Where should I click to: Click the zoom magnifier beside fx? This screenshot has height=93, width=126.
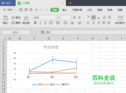point(42,32)
